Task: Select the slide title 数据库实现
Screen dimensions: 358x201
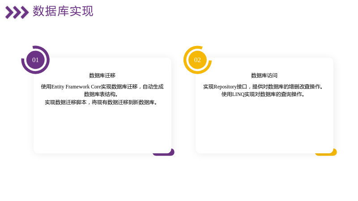Action: point(63,11)
